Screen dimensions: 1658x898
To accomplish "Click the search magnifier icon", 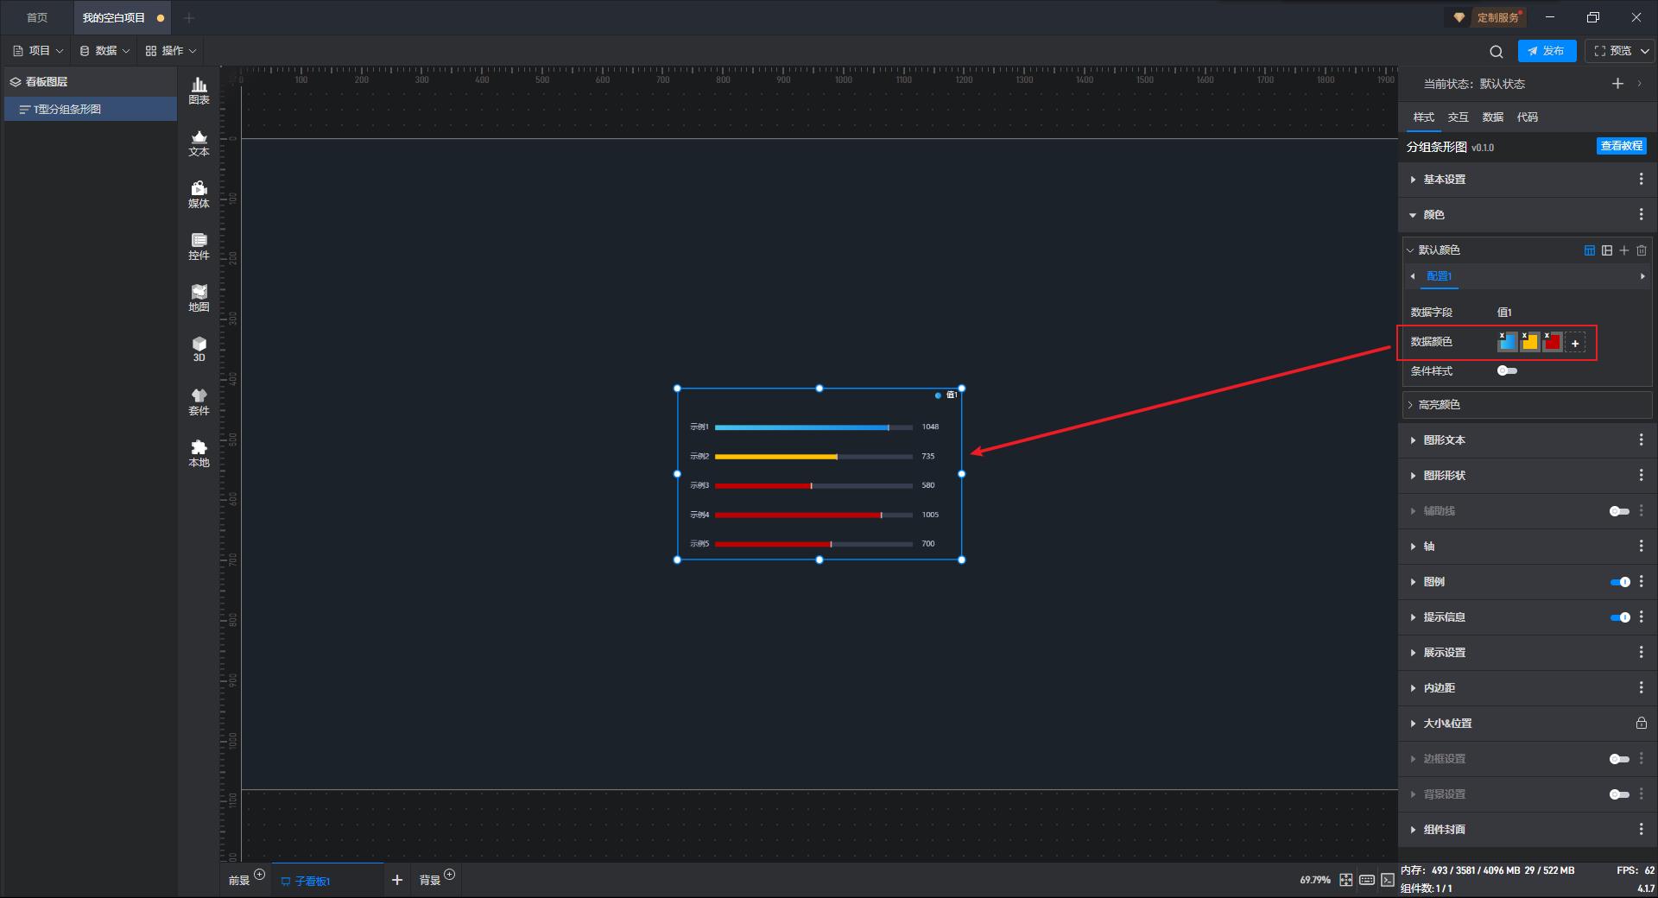I will [x=1497, y=51].
